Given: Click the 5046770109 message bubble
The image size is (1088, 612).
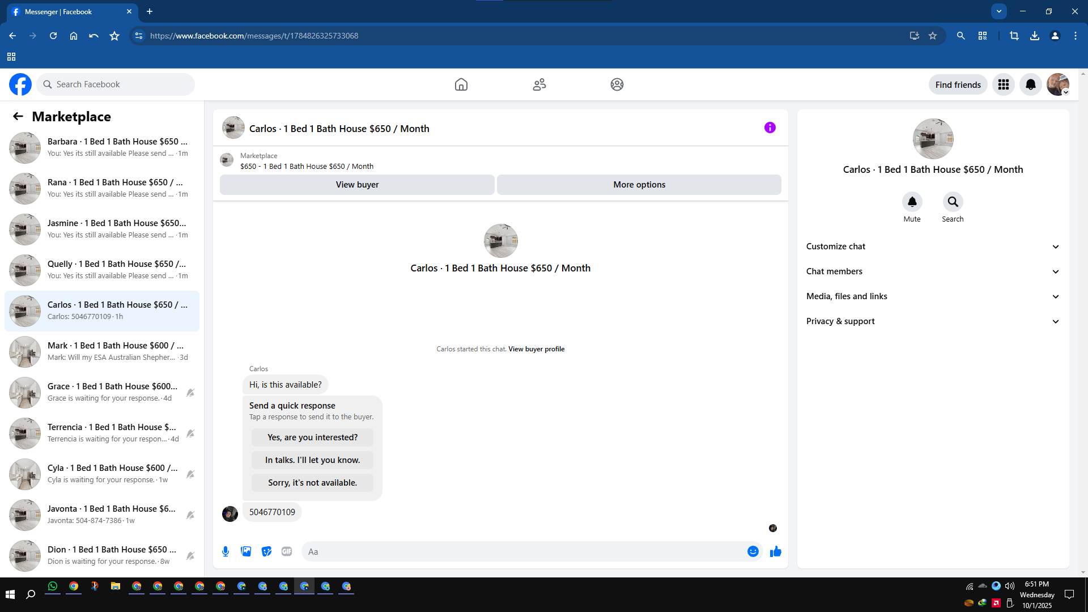Looking at the screenshot, I should [x=272, y=512].
